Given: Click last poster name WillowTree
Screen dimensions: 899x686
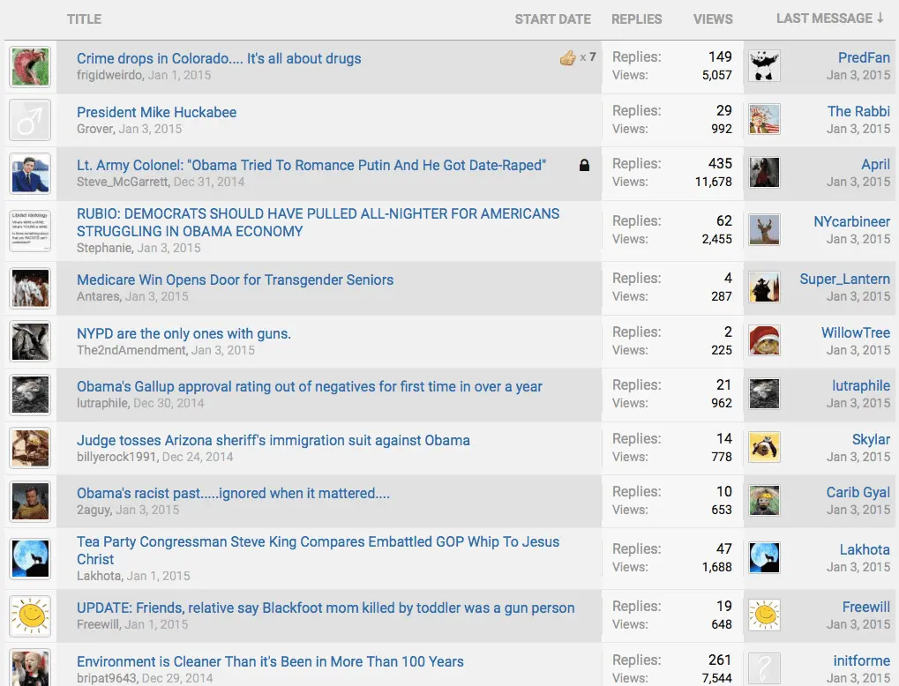Looking at the screenshot, I should [856, 333].
